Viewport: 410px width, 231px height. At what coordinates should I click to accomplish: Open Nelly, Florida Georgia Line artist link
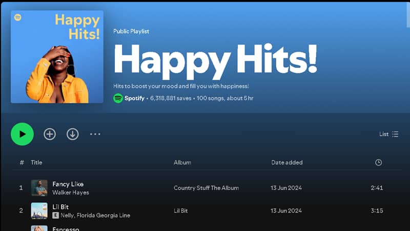pos(95,216)
